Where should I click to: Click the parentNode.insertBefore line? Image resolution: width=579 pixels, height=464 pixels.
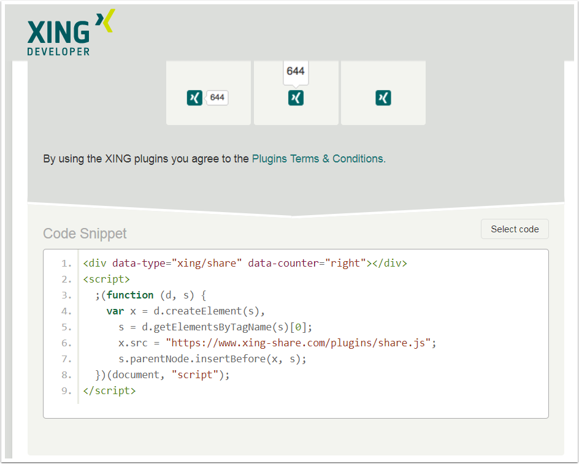click(x=212, y=359)
